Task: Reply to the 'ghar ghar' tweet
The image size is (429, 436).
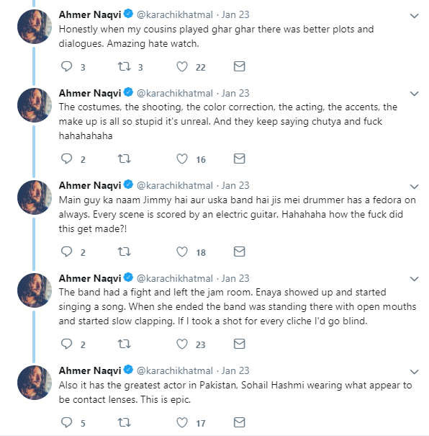Action: point(67,67)
